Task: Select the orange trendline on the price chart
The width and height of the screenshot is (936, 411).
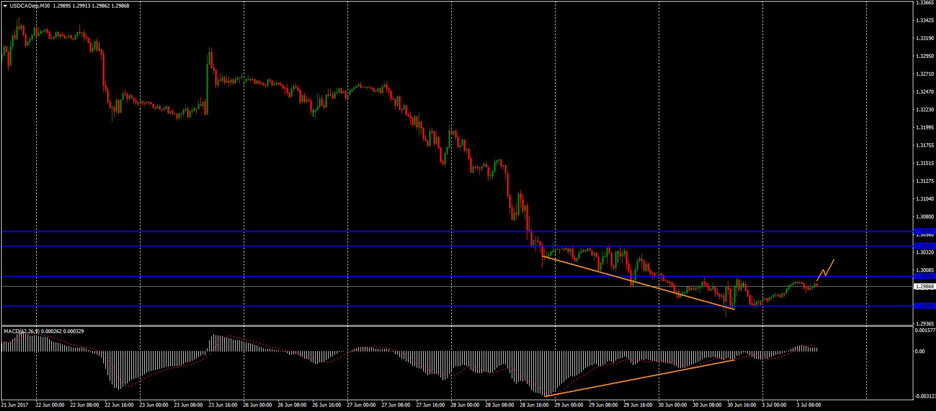Action: [x=638, y=282]
